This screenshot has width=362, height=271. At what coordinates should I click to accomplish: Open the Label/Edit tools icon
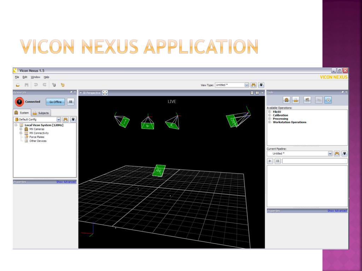[319, 100]
